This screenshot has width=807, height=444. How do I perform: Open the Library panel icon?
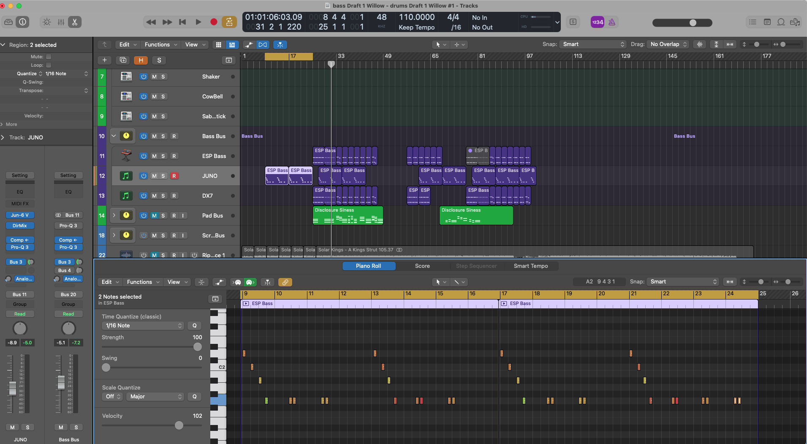point(8,22)
